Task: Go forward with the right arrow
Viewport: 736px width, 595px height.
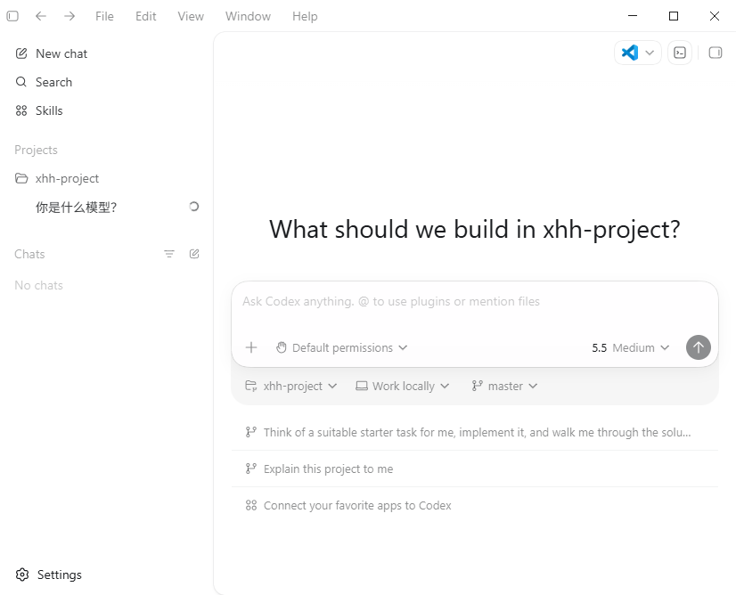Action: pyautogui.click(x=70, y=16)
